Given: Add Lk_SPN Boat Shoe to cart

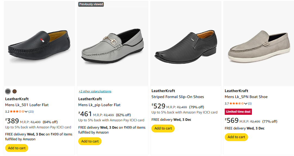Looking at the screenshot, I should point(236,137).
